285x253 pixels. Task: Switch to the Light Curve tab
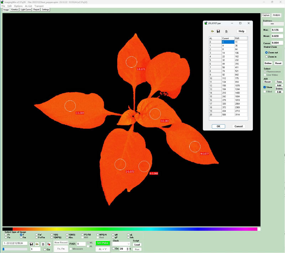[26, 10]
